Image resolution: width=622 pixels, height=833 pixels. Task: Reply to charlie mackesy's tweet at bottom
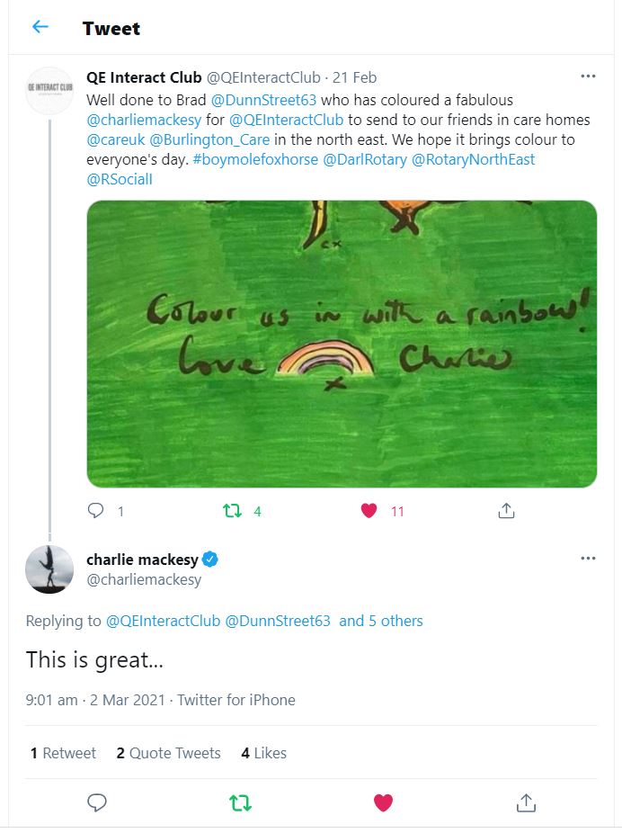click(x=96, y=802)
